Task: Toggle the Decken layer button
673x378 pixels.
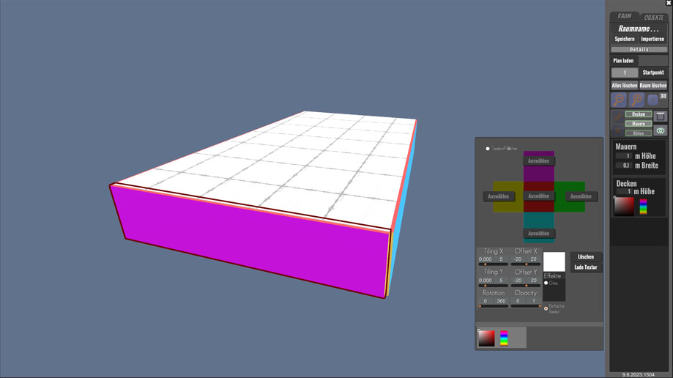Action: [x=639, y=114]
